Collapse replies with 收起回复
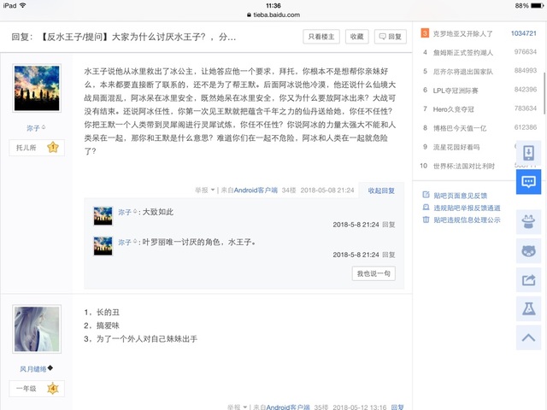The width and height of the screenshot is (547, 410). 381,190
